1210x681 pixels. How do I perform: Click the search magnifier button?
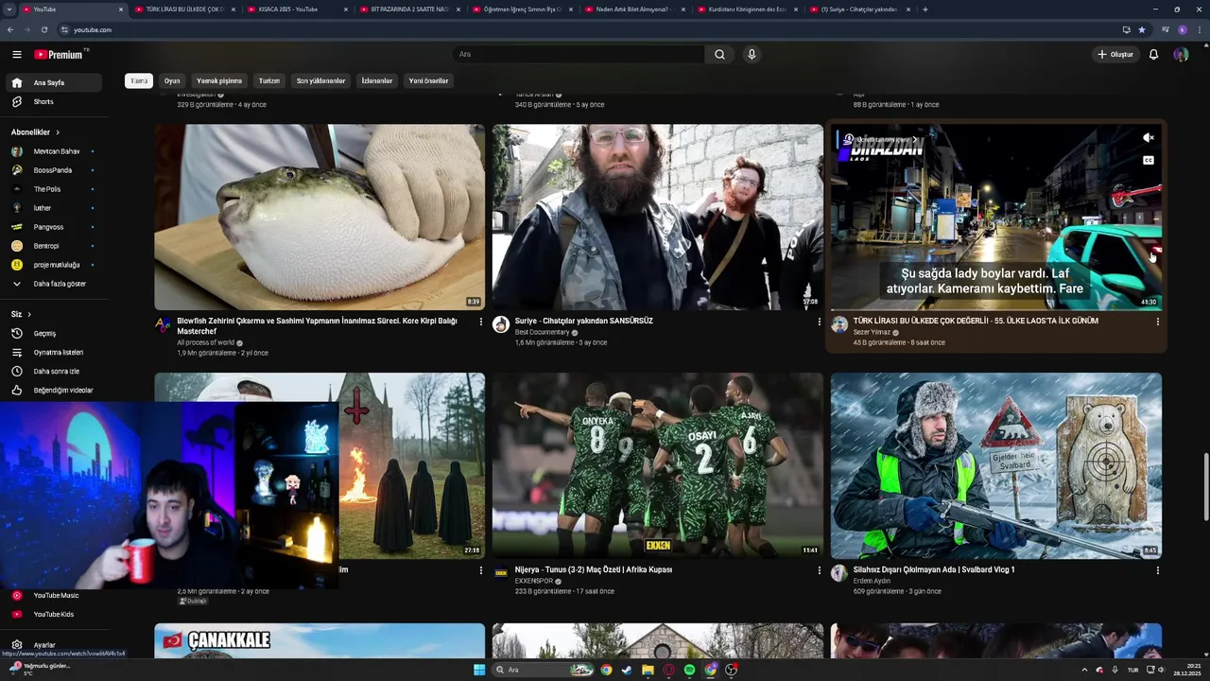tap(719, 55)
